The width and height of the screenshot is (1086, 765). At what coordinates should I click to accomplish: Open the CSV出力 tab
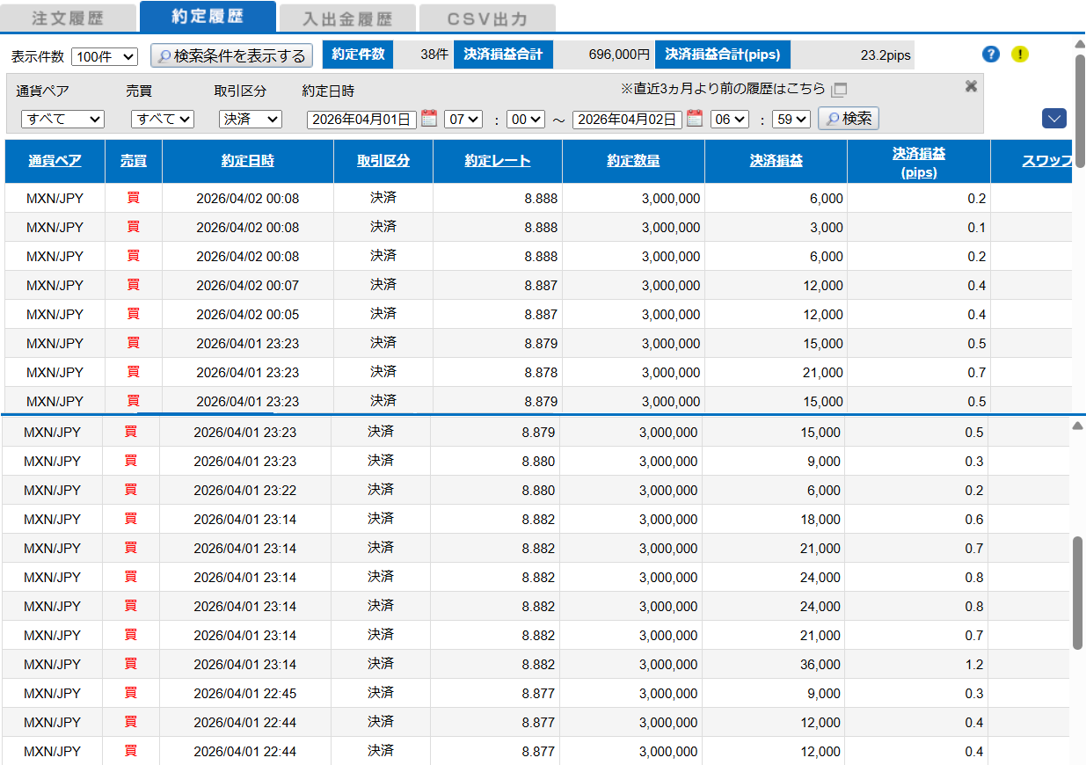point(487,18)
